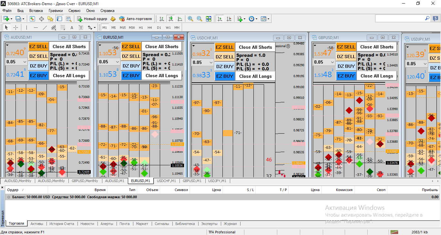Click the connection status bars in status bar
Image resolution: width=441 pixels, height=235 pixels.
coord(395,232)
